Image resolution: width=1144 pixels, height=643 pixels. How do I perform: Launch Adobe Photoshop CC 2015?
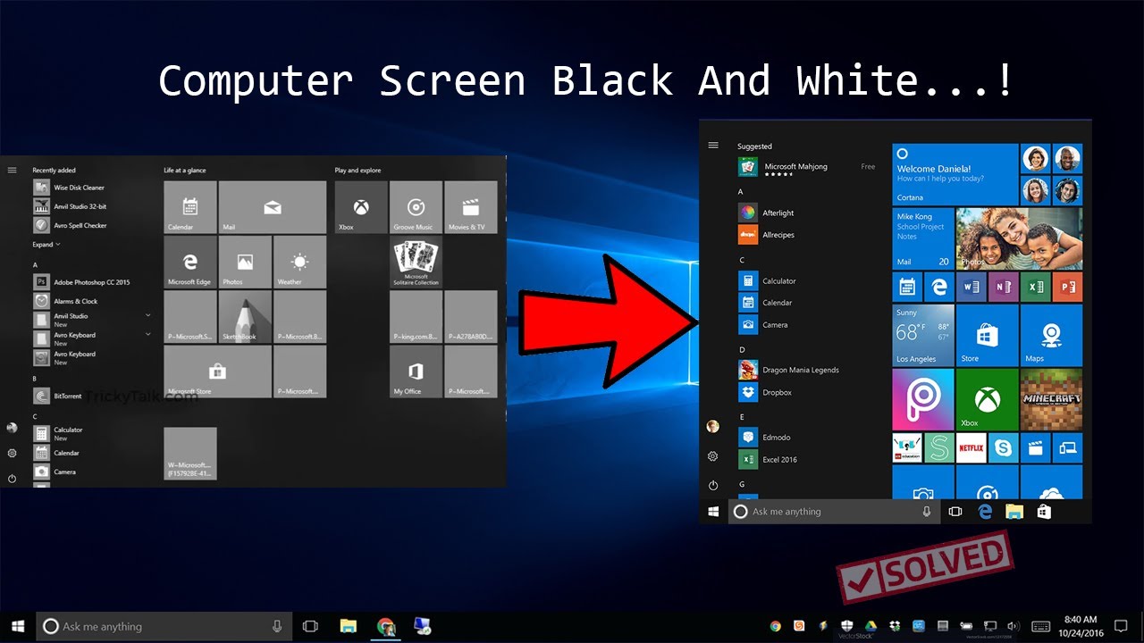[82, 281]
